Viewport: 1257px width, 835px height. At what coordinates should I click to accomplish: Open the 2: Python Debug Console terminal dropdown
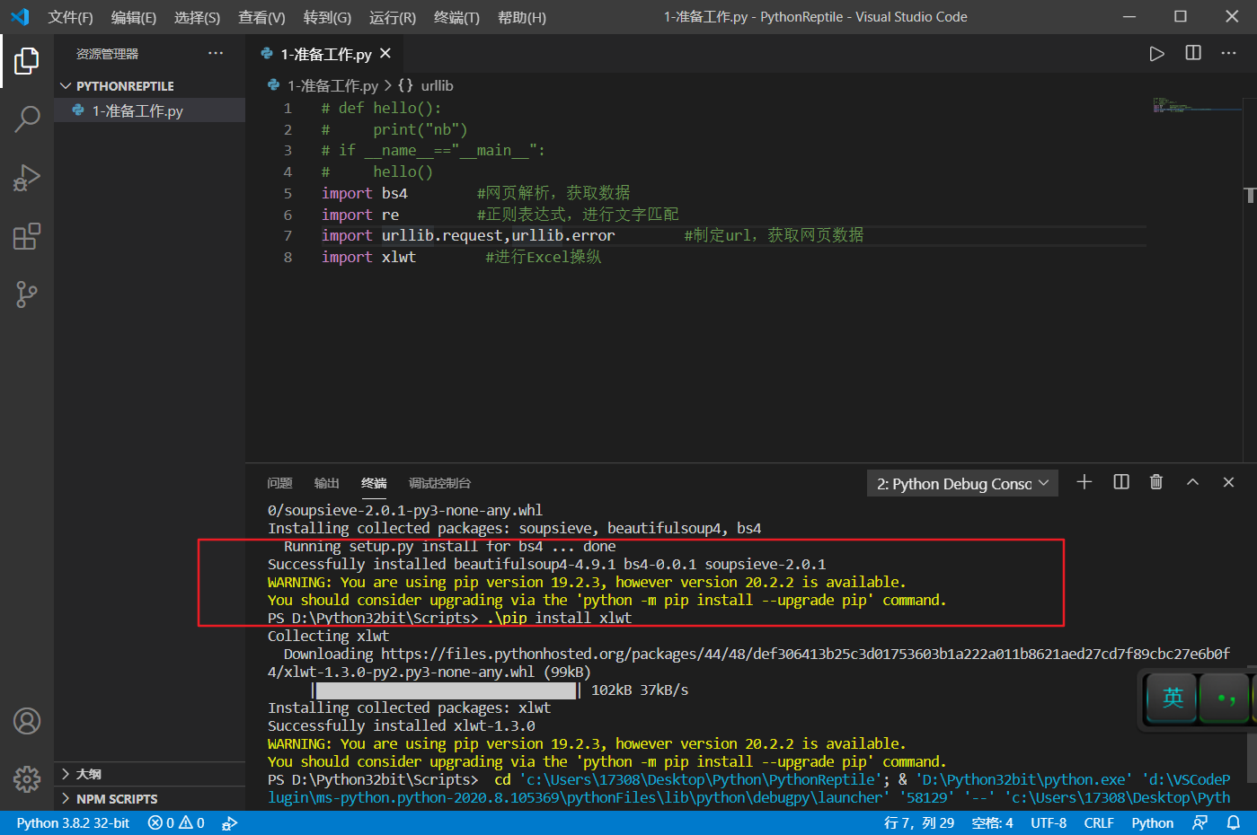[x=960, y=482]
